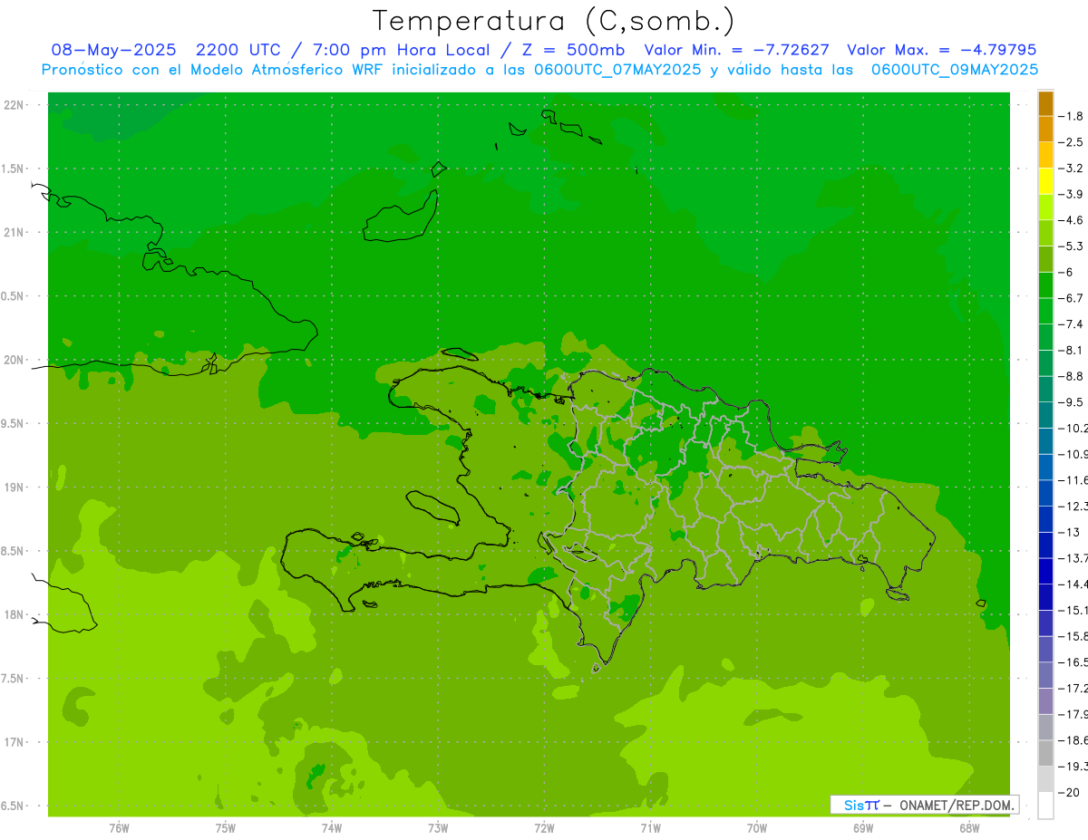This screenshot has height=840, width=1088.
Task: Click the '8.5N' latitude label
Action: 12,551
